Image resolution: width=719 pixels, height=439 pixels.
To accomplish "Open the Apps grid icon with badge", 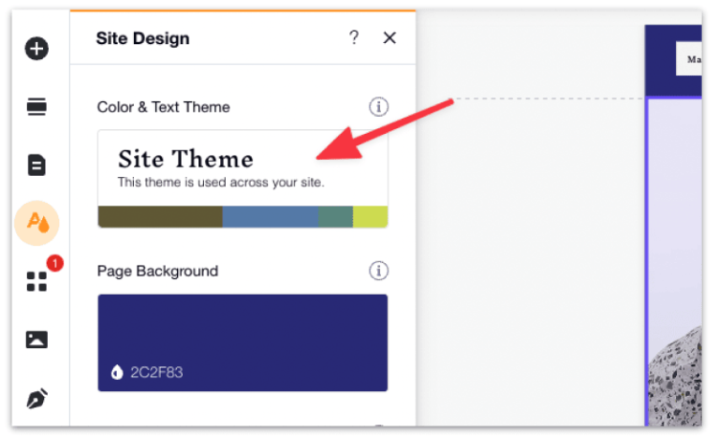I will (x=37, y=281).
